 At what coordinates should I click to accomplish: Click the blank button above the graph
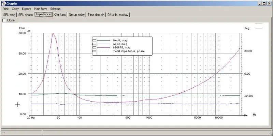[259, 26]
